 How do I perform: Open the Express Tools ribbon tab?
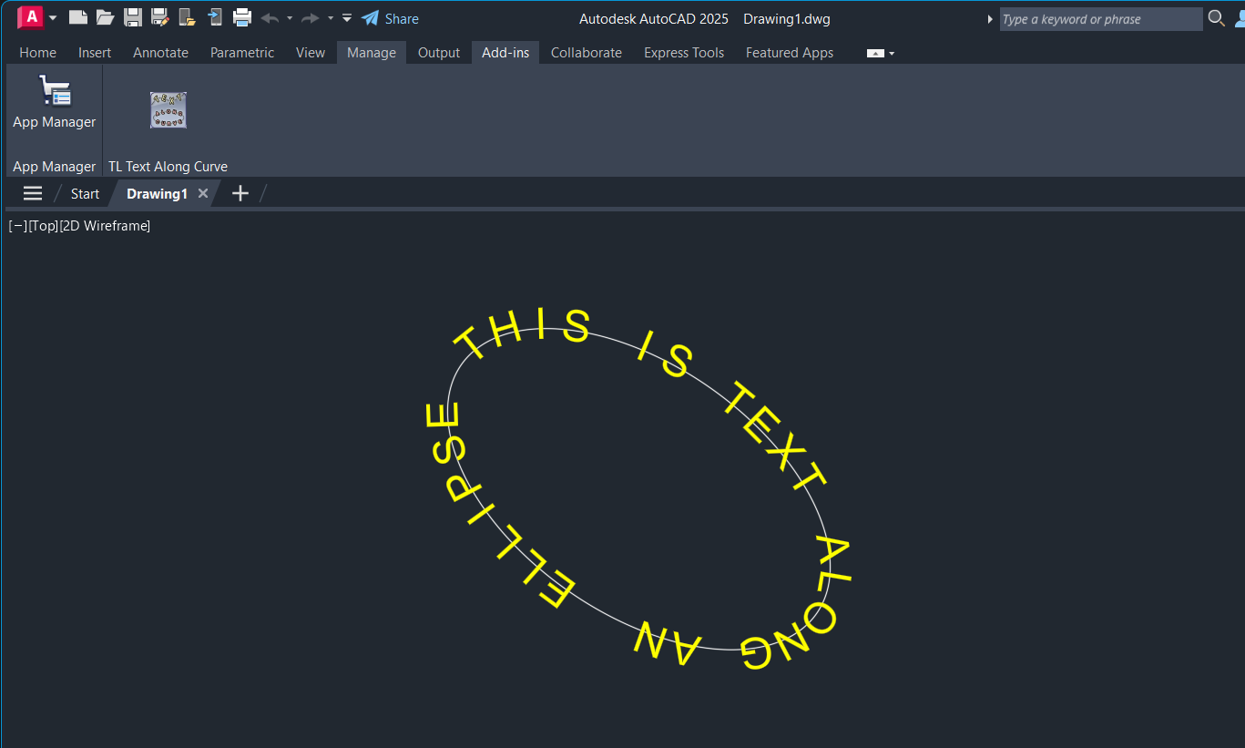tap(684, 53)
